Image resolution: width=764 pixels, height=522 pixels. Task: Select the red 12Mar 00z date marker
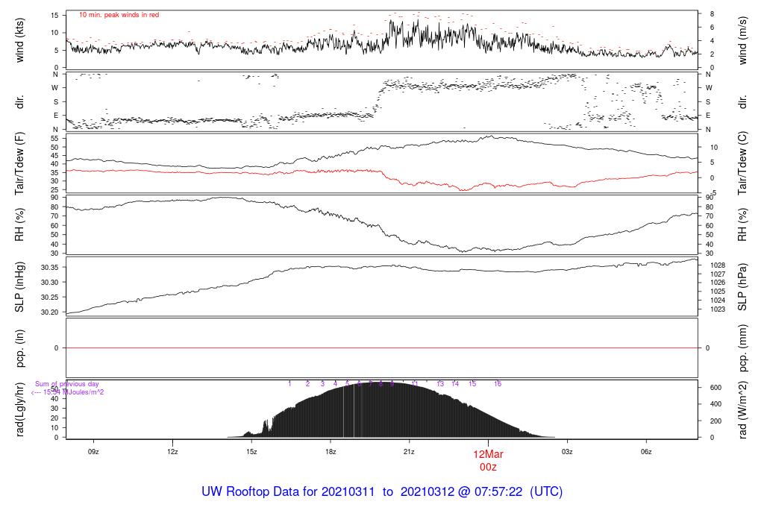[489, 460]
